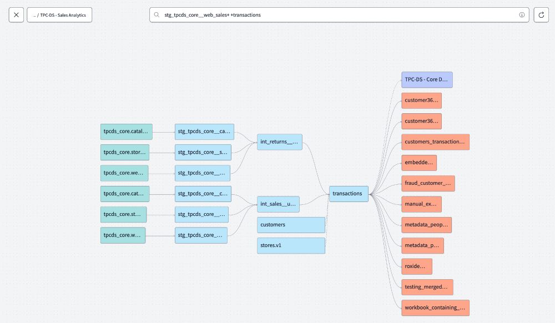555x323 pixels.
Task: Click the magnifying glass search icon
Action: (157, 15)
